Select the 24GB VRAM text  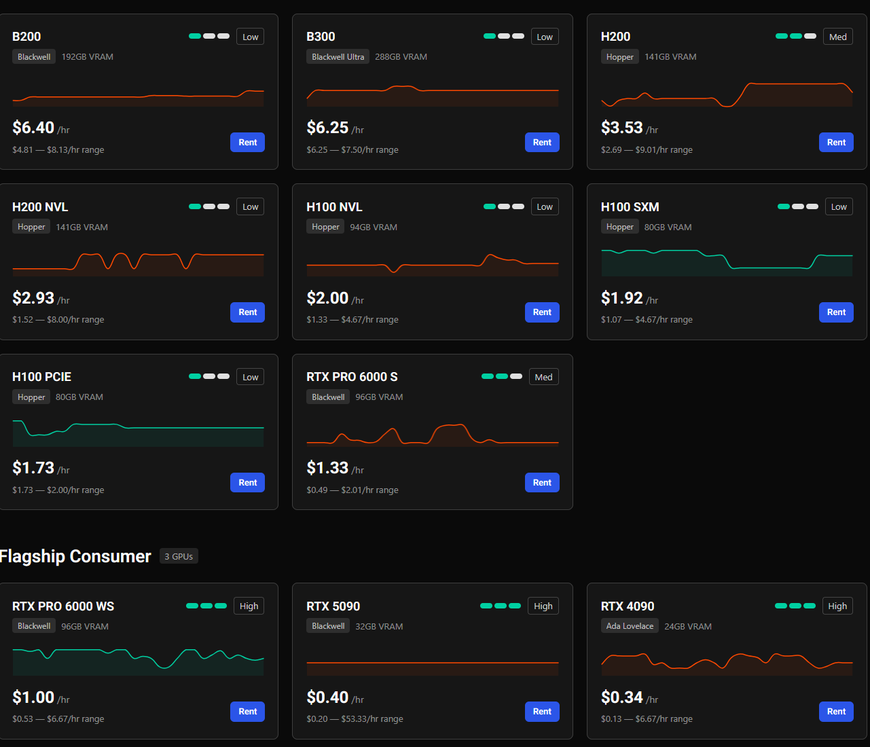[688, 627]
